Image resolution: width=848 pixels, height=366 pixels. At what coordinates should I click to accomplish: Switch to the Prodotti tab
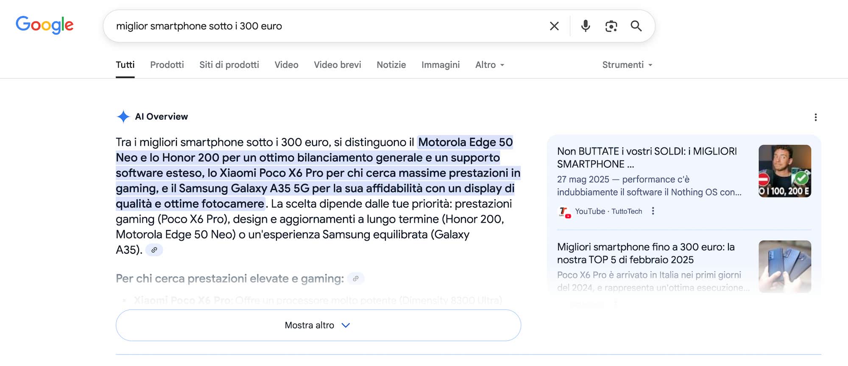tap(167, 65)
